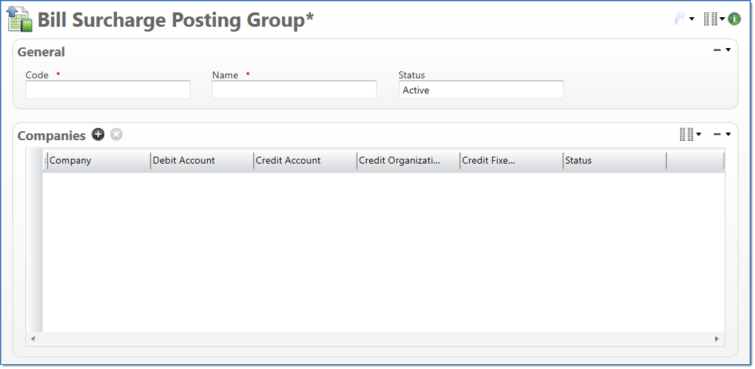Select the Status field showing Active
The height and width of the screenshot is (369, 755).
(481, 90)
